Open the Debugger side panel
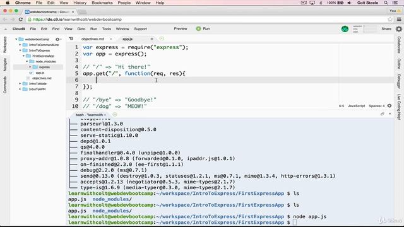The image size is (404, 227). [x=399, y=81]
